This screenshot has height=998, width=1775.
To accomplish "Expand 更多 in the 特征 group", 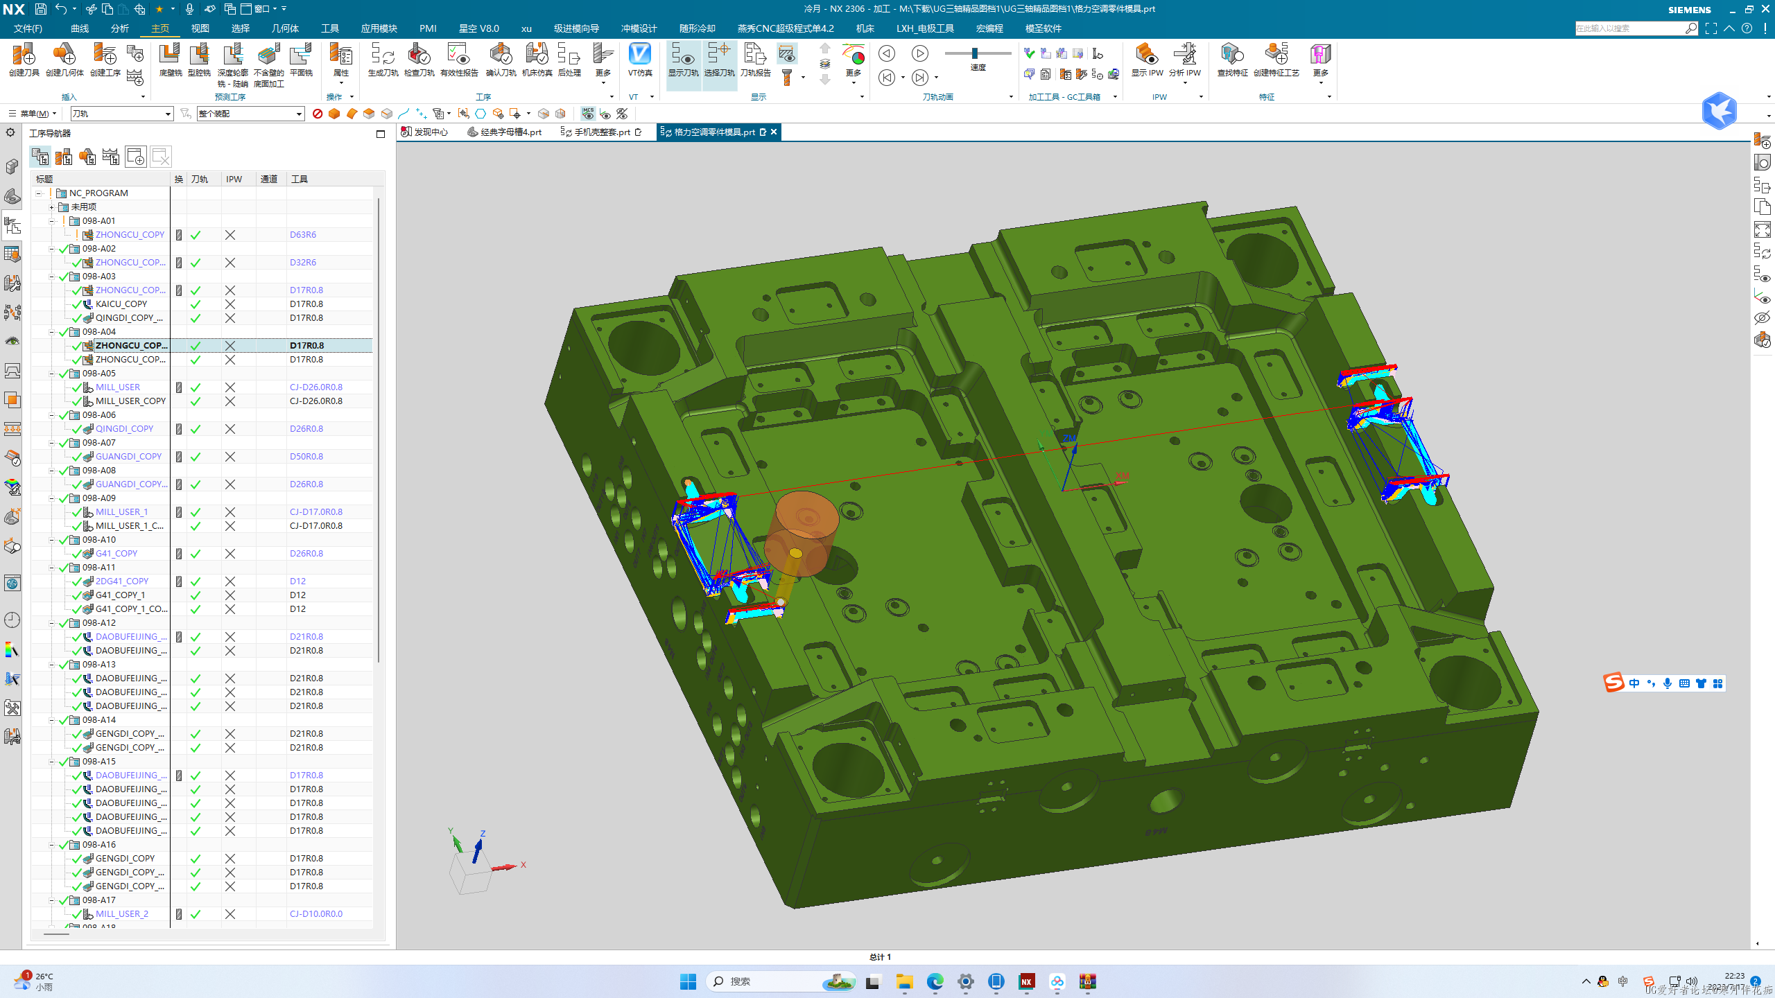I will coord(1320,64).
